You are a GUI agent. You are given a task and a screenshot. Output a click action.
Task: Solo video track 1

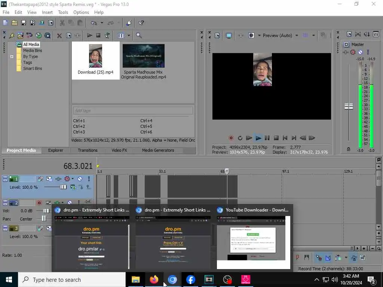click(89, 179)
